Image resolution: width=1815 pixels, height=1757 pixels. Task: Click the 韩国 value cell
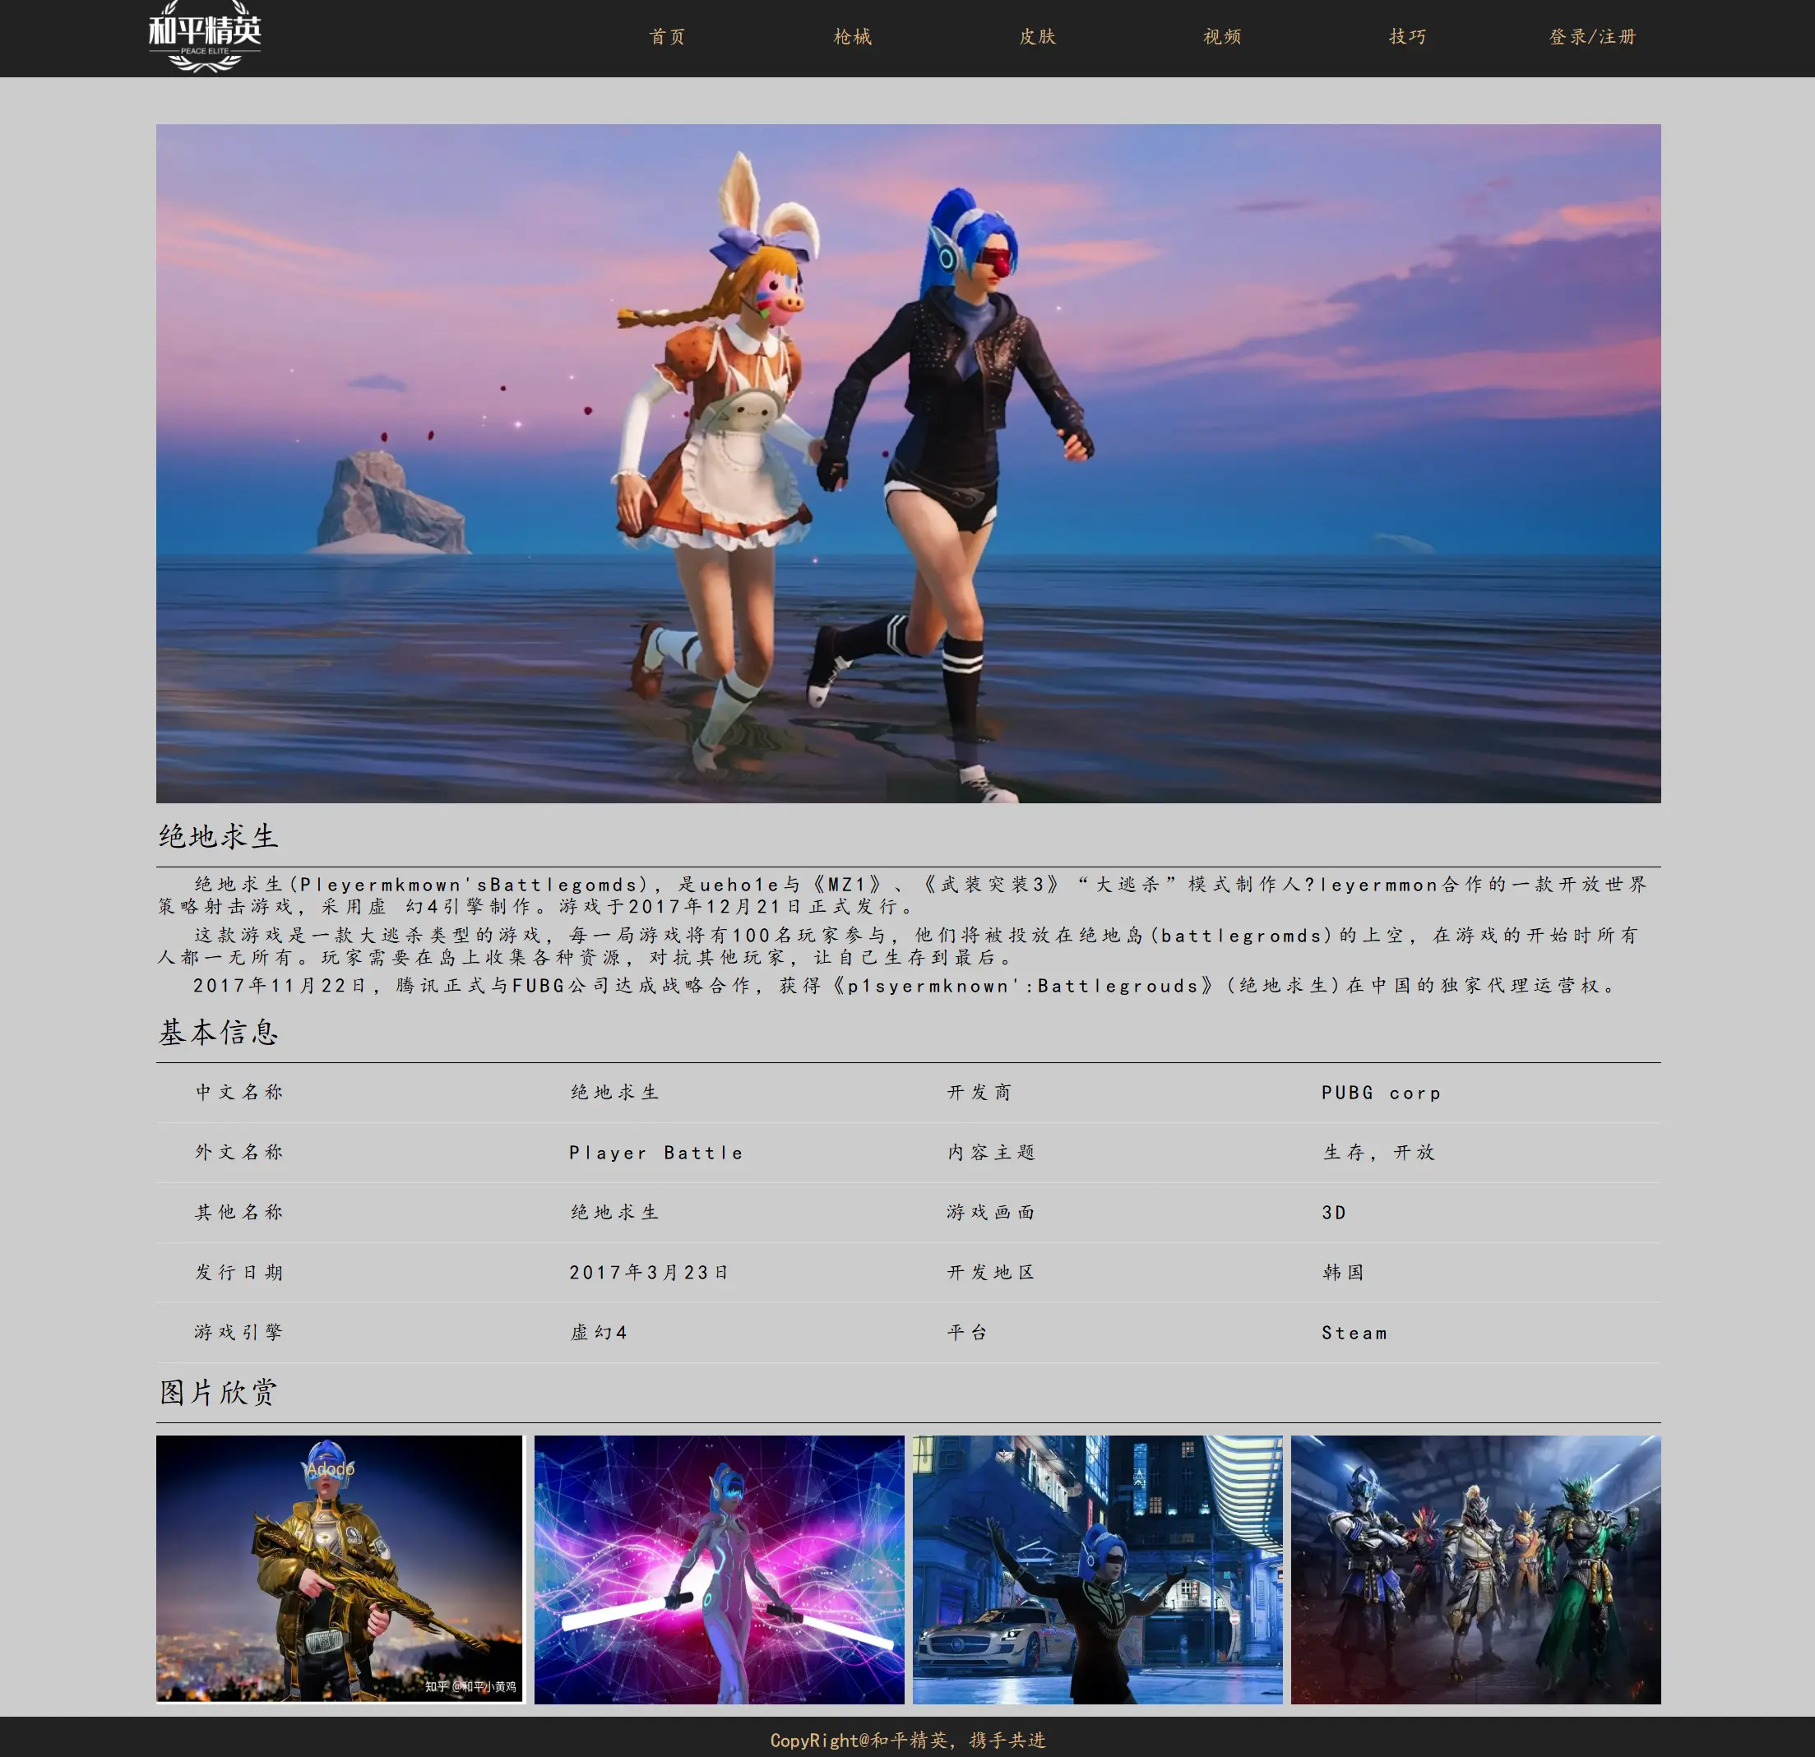click(x=1344, y=1273)
